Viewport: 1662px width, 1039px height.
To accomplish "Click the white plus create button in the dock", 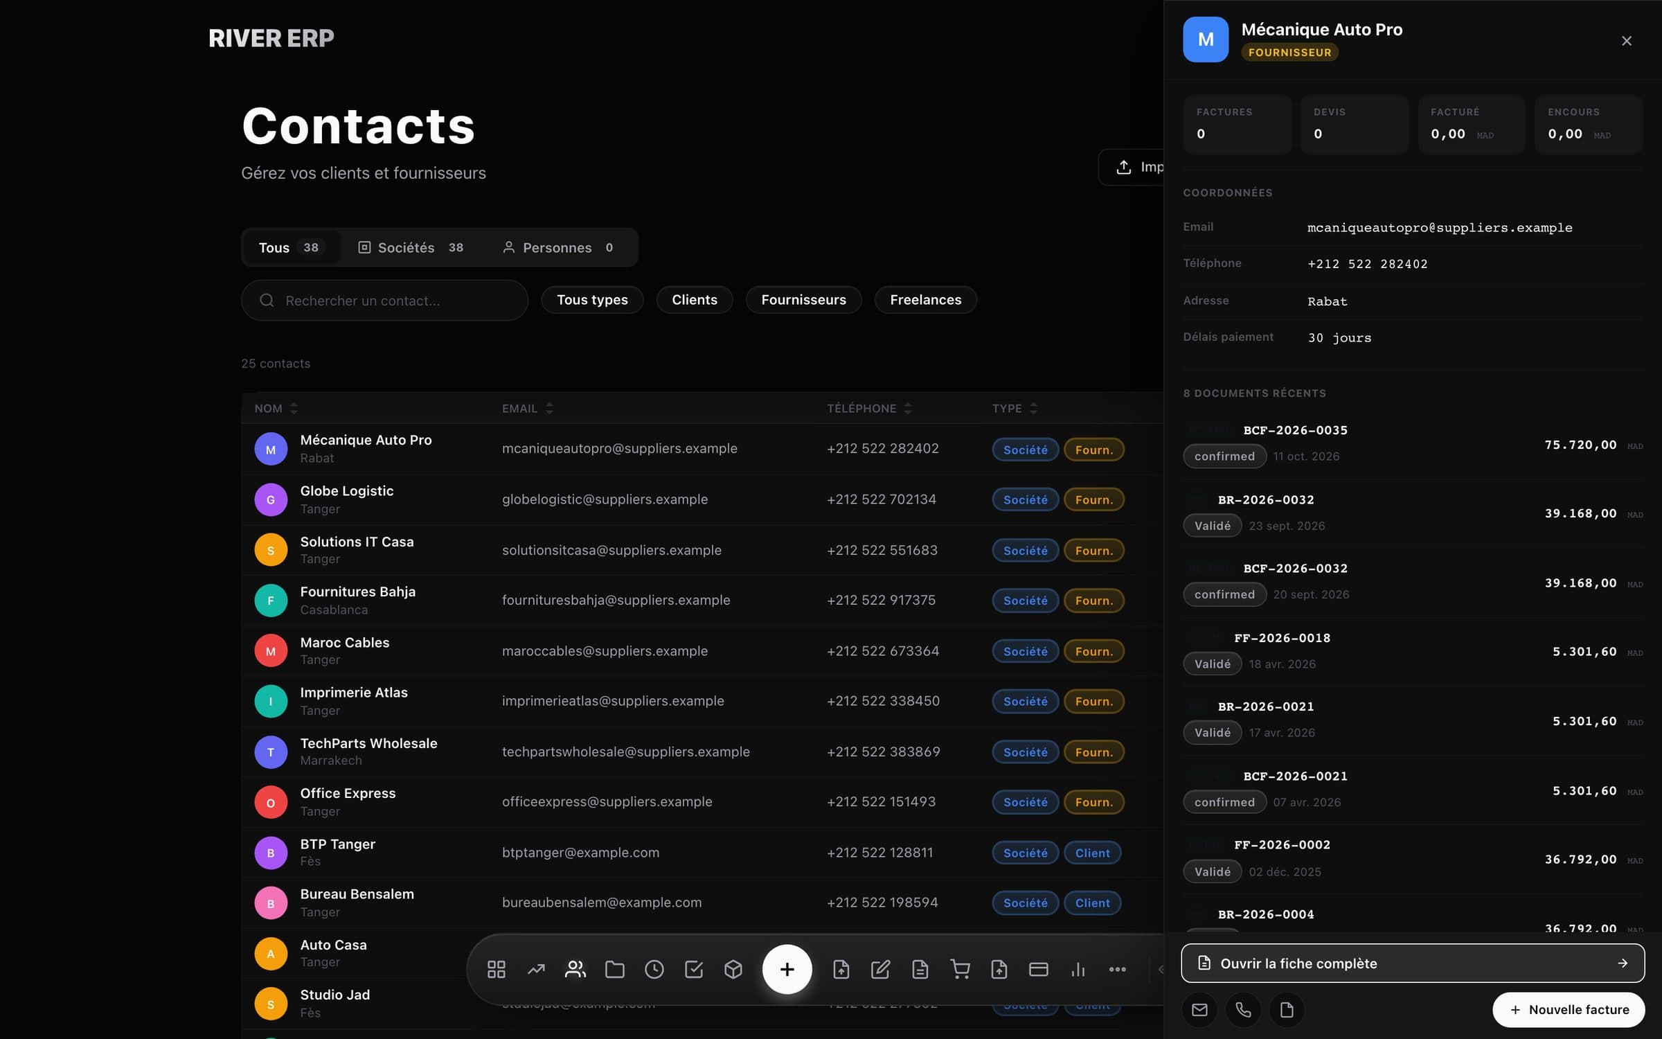I will [x=787, y=969].
